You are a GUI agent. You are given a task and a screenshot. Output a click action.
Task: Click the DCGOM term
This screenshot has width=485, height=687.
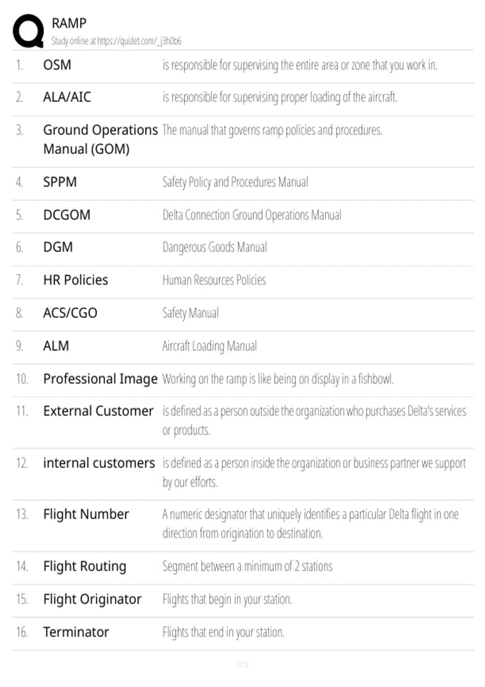pos(67,215)
